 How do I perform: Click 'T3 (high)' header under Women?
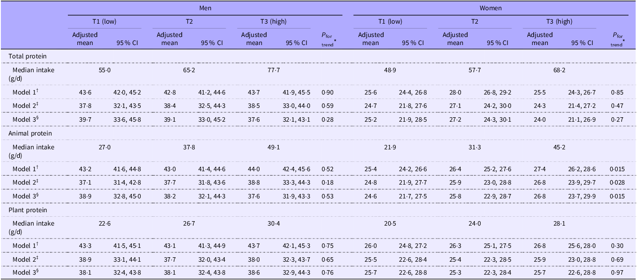[x=559, y=21]
